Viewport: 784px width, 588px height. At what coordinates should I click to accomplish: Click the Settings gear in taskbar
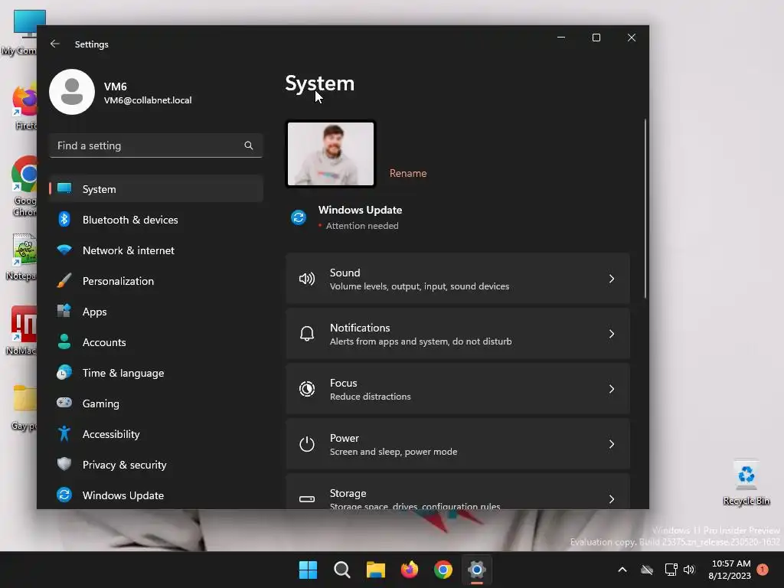477,570
